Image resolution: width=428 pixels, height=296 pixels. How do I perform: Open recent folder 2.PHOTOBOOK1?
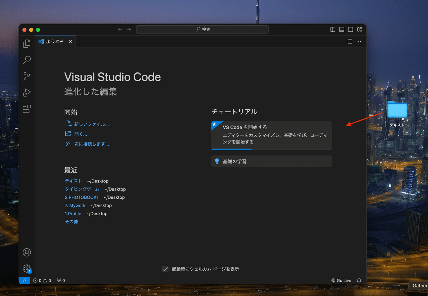coord(82,197)
